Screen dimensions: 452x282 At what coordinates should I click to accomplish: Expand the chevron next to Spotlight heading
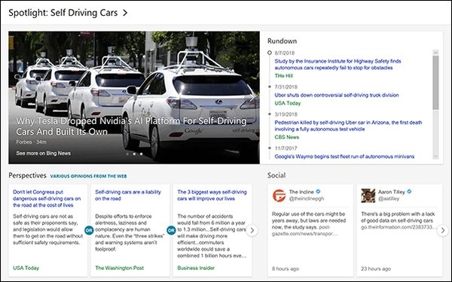[x=125, y=13]
